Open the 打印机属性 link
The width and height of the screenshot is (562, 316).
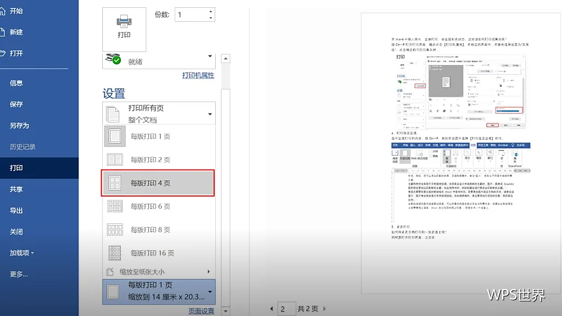coord(198,75)
